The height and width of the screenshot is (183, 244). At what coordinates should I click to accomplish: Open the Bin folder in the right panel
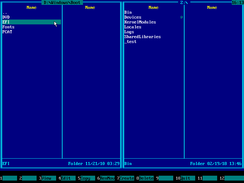[128, 12]
